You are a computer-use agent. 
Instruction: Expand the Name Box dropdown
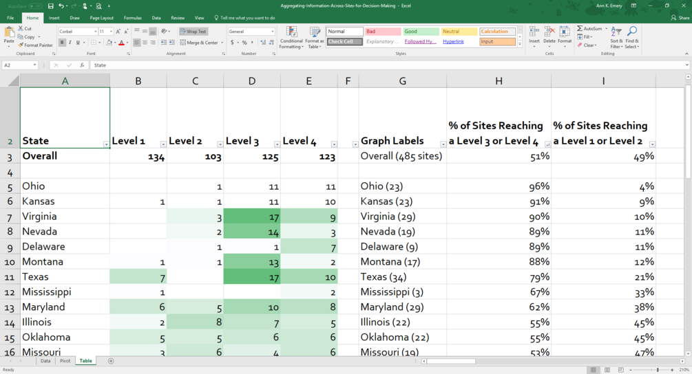tap(35, 65)
